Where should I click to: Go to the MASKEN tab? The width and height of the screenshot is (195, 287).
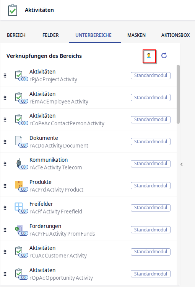(x=136, y=35)
